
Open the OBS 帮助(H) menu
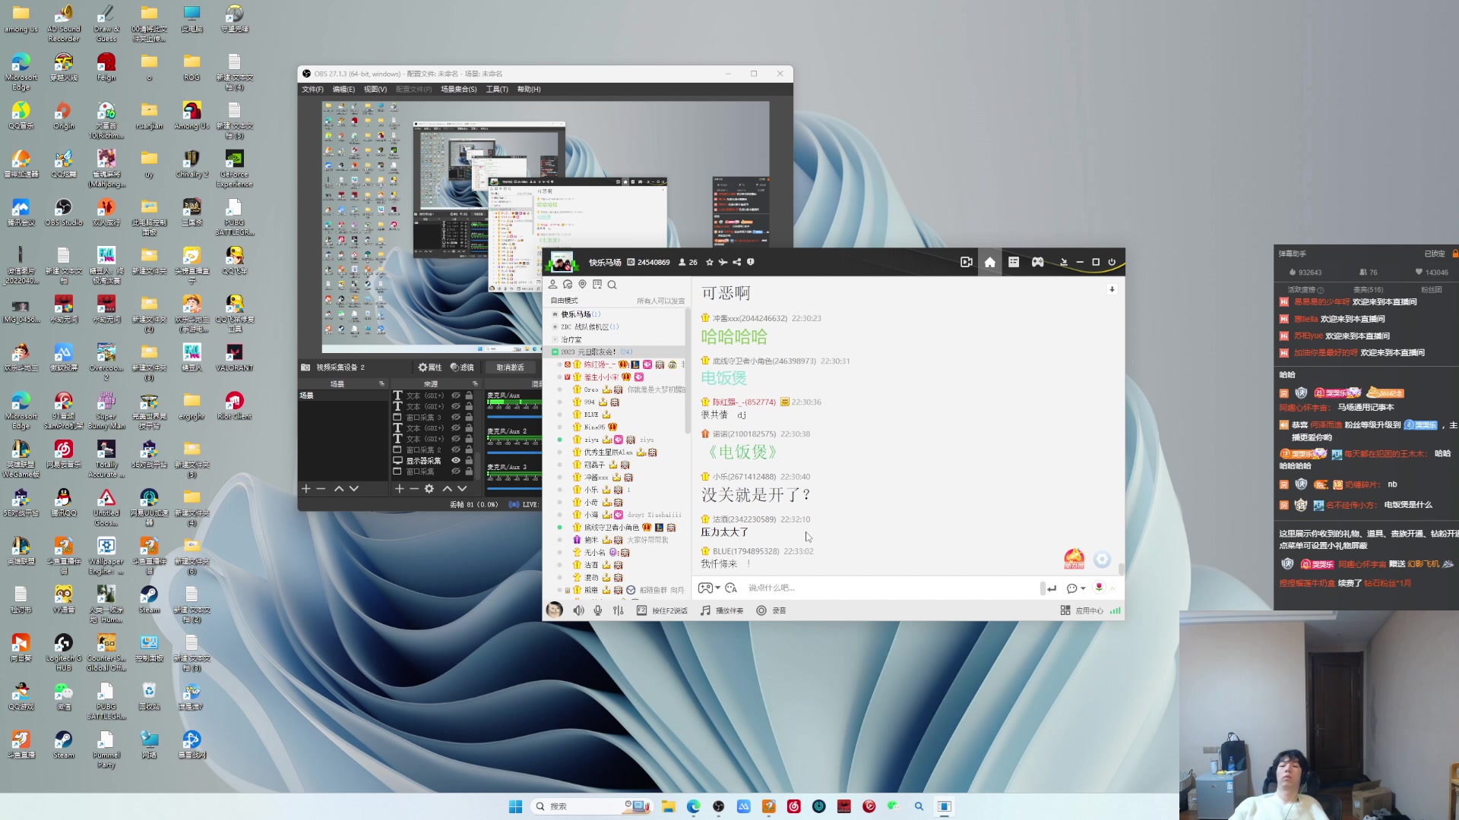point(529,90)
